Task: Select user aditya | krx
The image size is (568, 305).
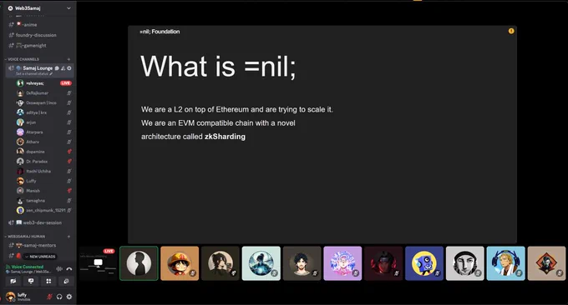Action: [36, 112]
